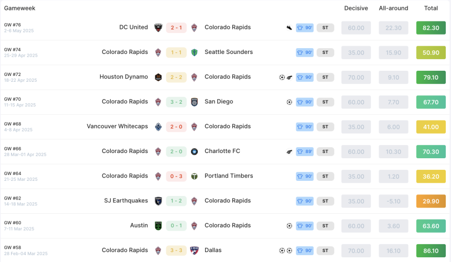Select the Total column header
This screenshot has height=262, width=451.
(x=431, y=8)
